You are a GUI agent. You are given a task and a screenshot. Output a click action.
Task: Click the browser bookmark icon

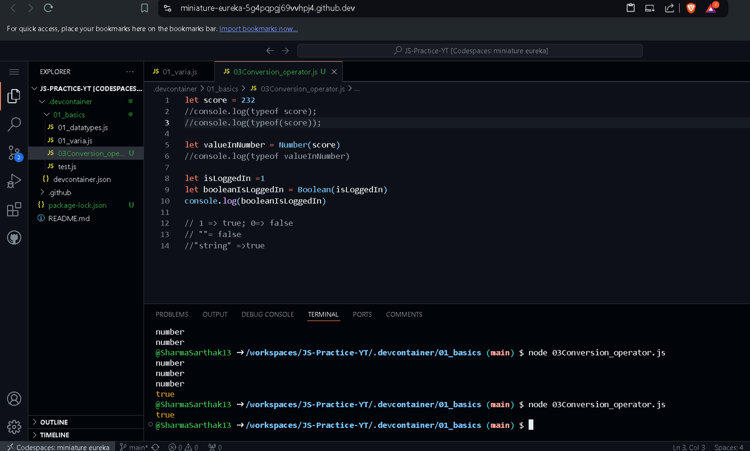pos(144,9)
